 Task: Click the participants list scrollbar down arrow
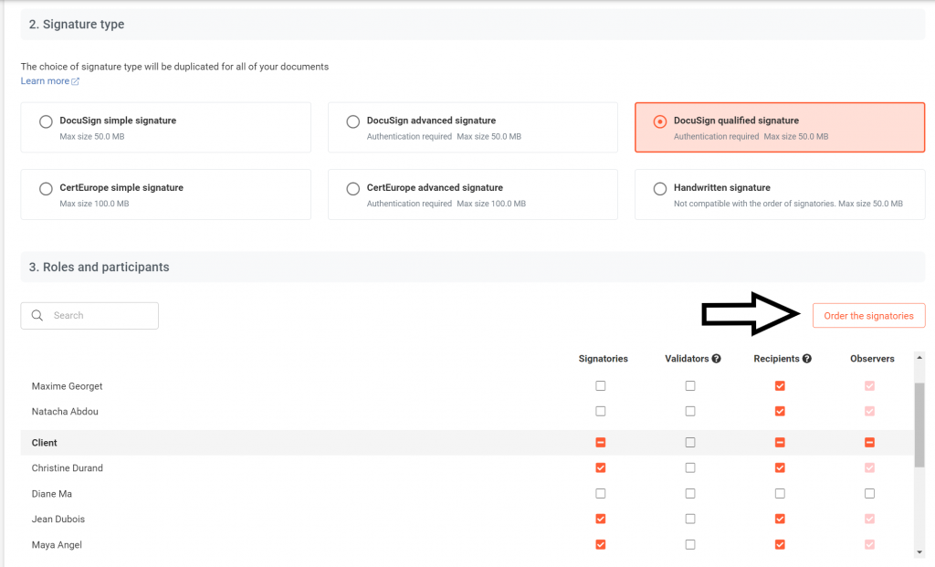click(919, 551)
